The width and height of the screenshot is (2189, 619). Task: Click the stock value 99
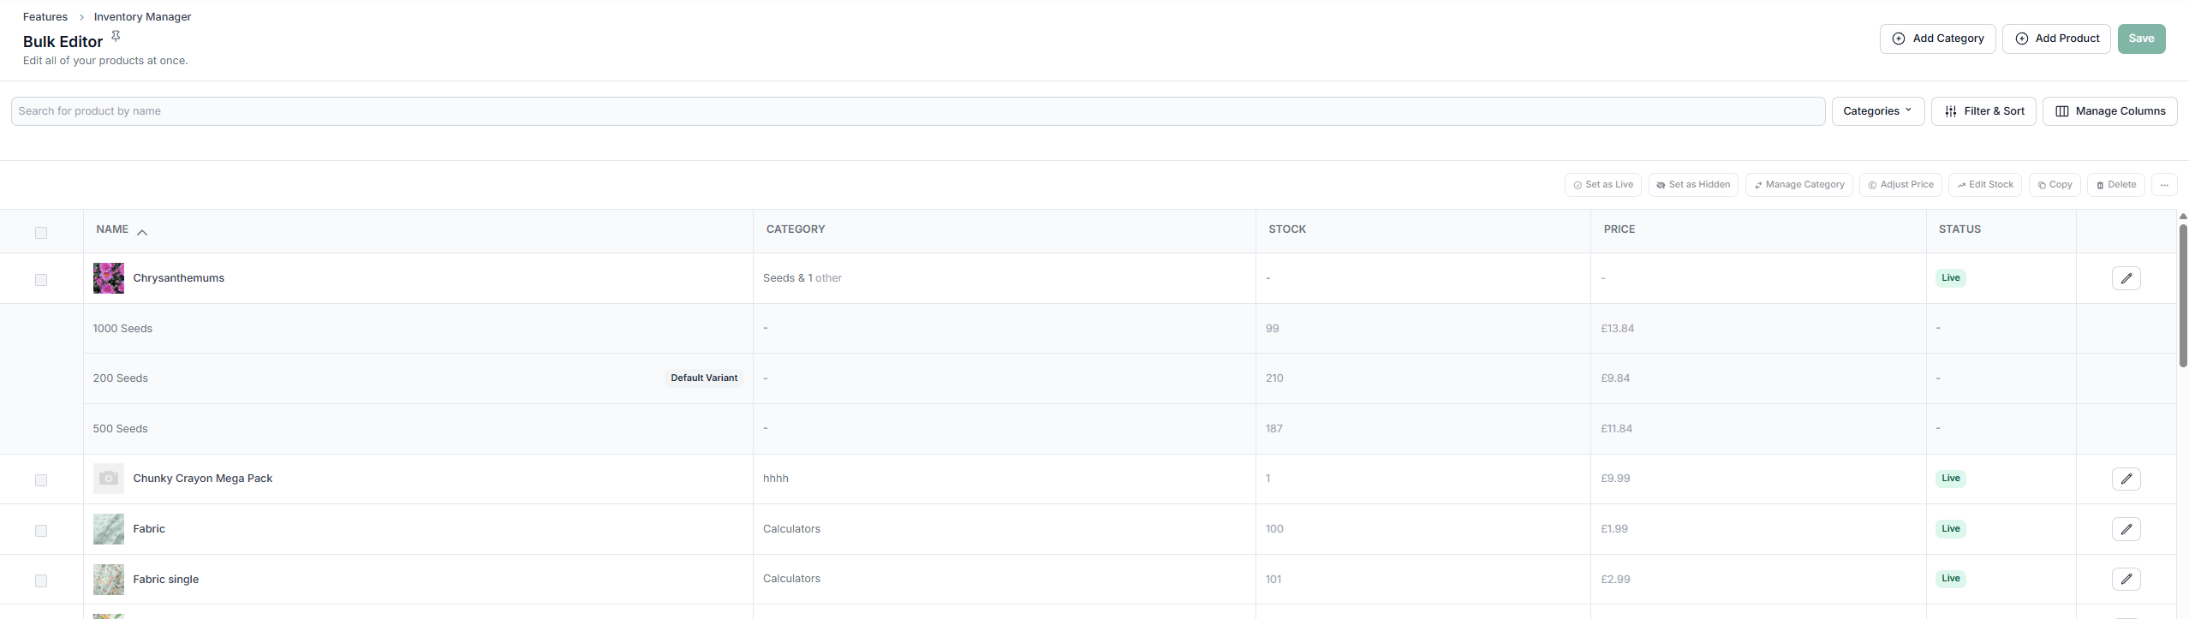(x=1272, y=329)
